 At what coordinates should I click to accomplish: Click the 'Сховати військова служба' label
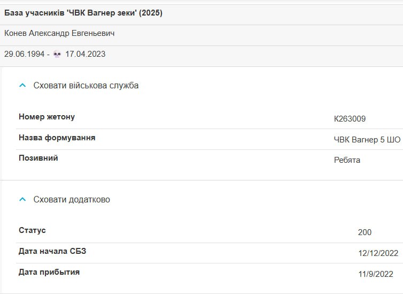[86, 86]
